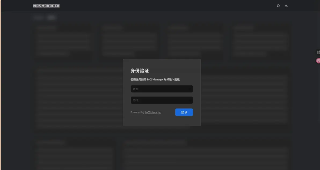Screen dimensions: 320x170
Task: Open the MCSManager link after Powered by
Action: click(153, 112)
